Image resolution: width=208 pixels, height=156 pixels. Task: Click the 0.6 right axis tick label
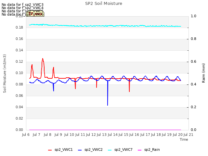coord(193,62)
